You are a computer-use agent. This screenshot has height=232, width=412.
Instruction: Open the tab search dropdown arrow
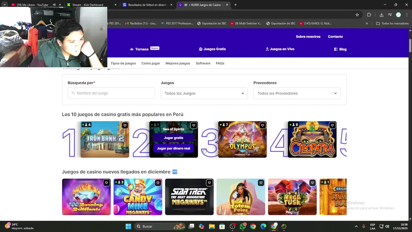pos(5,5)
